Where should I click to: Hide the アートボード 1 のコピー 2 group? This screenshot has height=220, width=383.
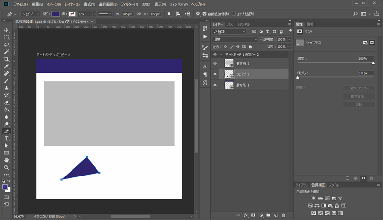[x=215, y=54]
